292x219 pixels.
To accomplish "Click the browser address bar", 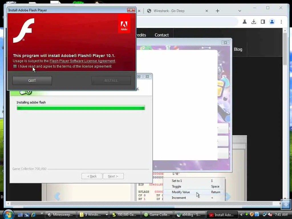I will [187, 22].
